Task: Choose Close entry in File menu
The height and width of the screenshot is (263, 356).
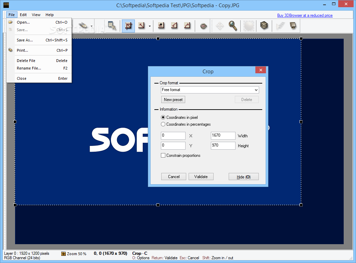Action: pos(39,78)
